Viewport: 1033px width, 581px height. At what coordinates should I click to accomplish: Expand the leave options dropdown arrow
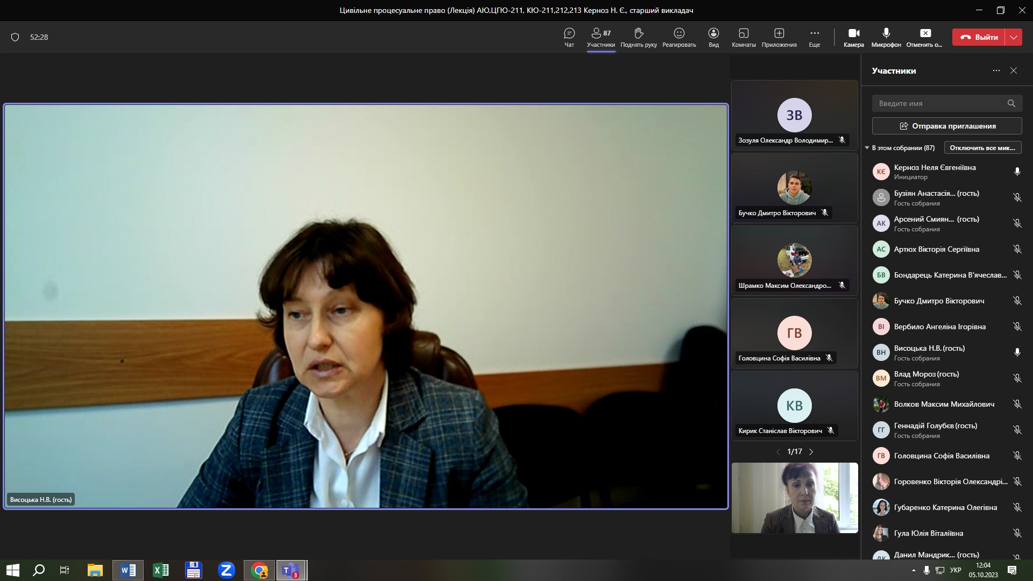[x=1014, y=37]
